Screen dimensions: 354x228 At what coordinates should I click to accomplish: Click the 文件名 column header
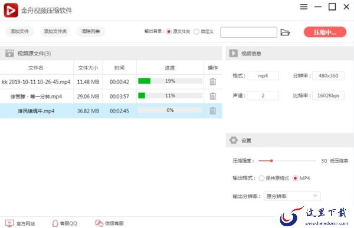36,68
